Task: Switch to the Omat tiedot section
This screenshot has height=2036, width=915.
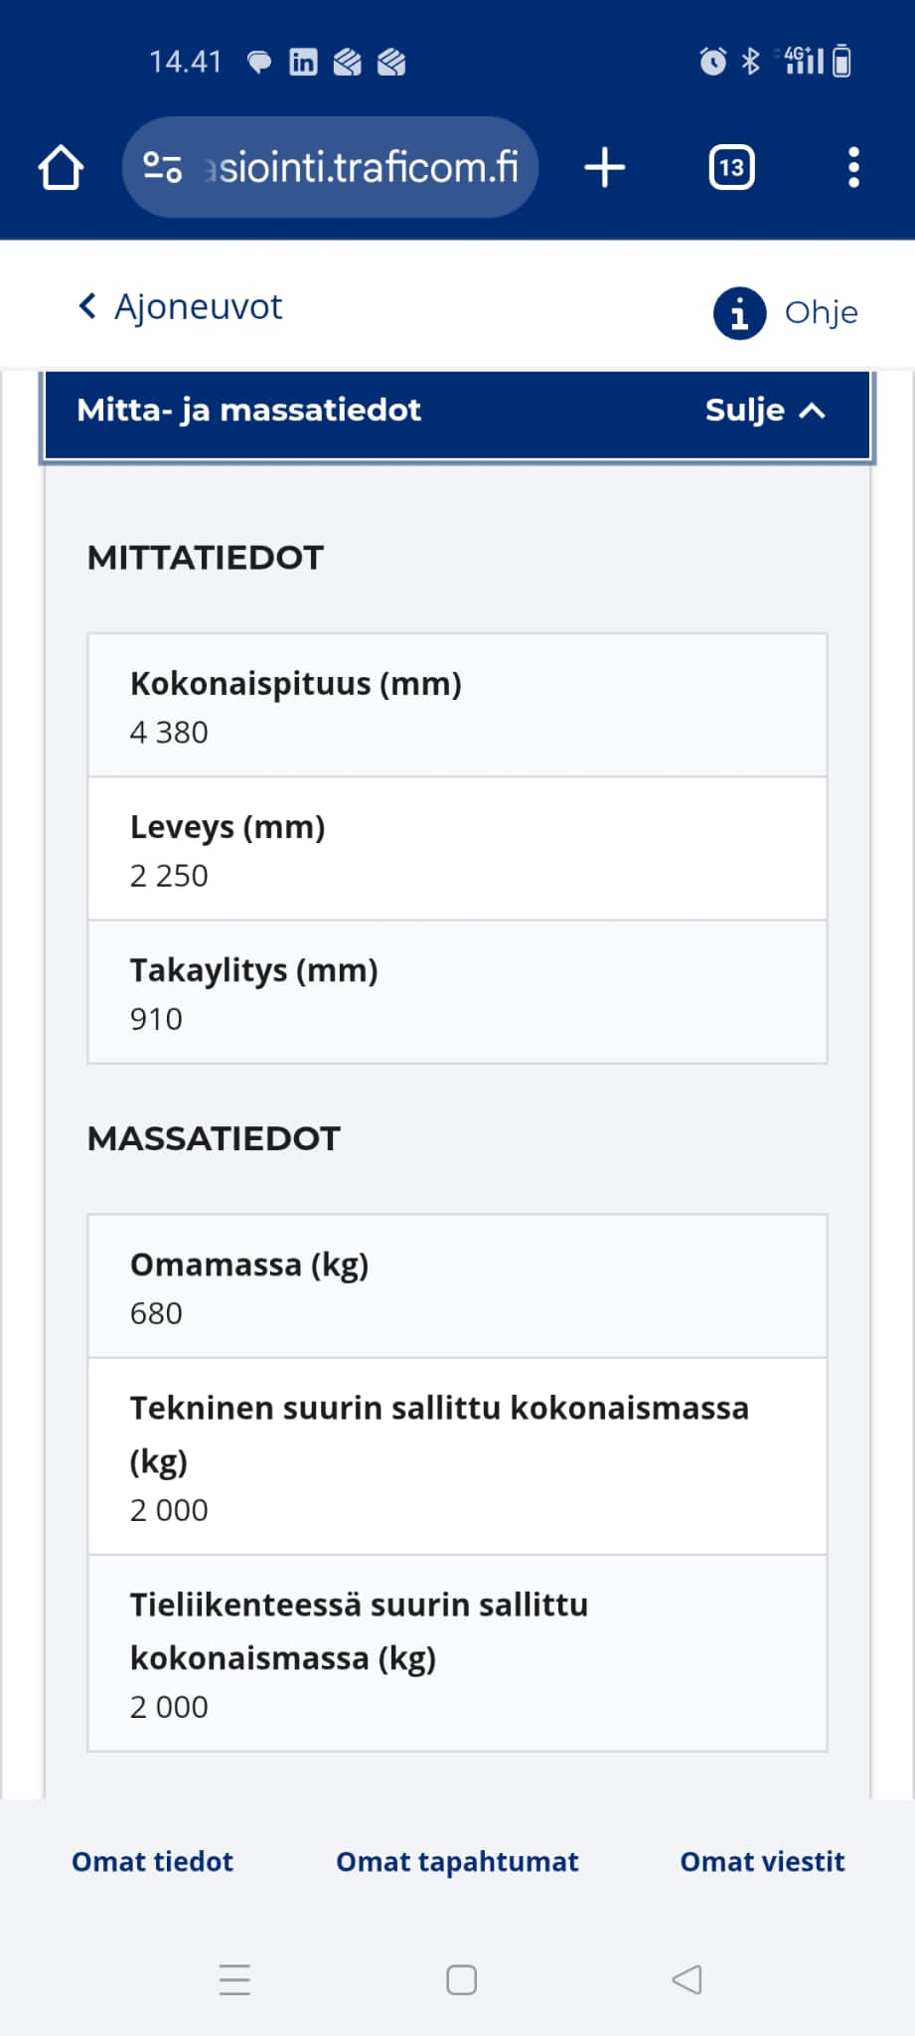Action: 151,1861
